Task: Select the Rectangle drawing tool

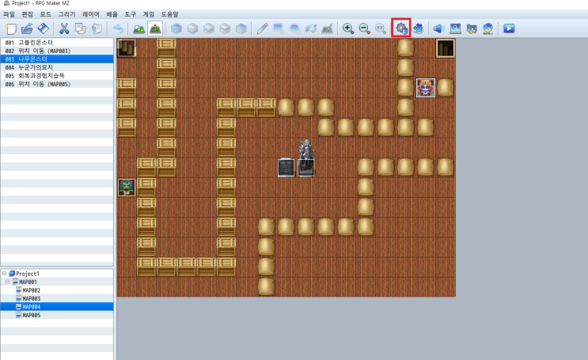Action: [279, 28]
